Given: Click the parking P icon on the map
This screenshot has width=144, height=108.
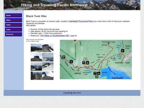Looking at the screenshot, I should pyautogui.click(x=64, y=57).
